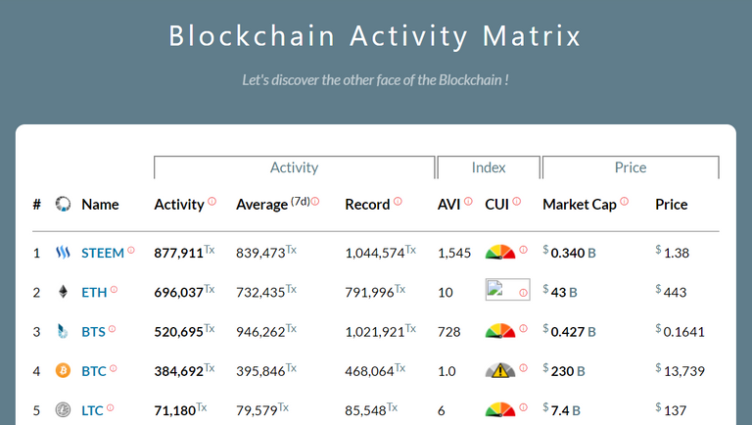Screen dimensions: 752x425
Task: Open the BTC link
Action: (94, 371)
